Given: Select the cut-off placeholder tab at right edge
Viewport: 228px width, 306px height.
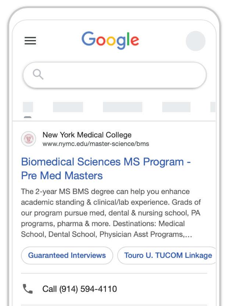Looking at the screenshot, I should click(213, 107).
